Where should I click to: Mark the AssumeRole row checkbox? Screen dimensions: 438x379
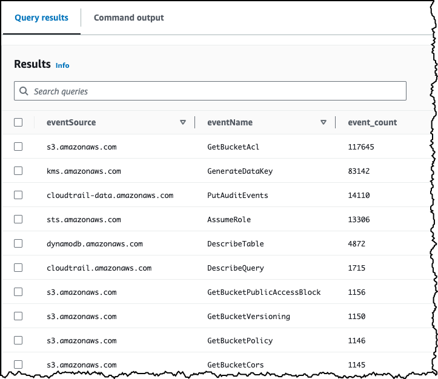[18, 219]
